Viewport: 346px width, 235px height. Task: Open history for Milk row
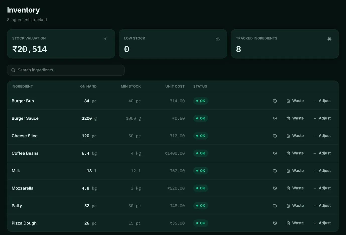[275, 171]
